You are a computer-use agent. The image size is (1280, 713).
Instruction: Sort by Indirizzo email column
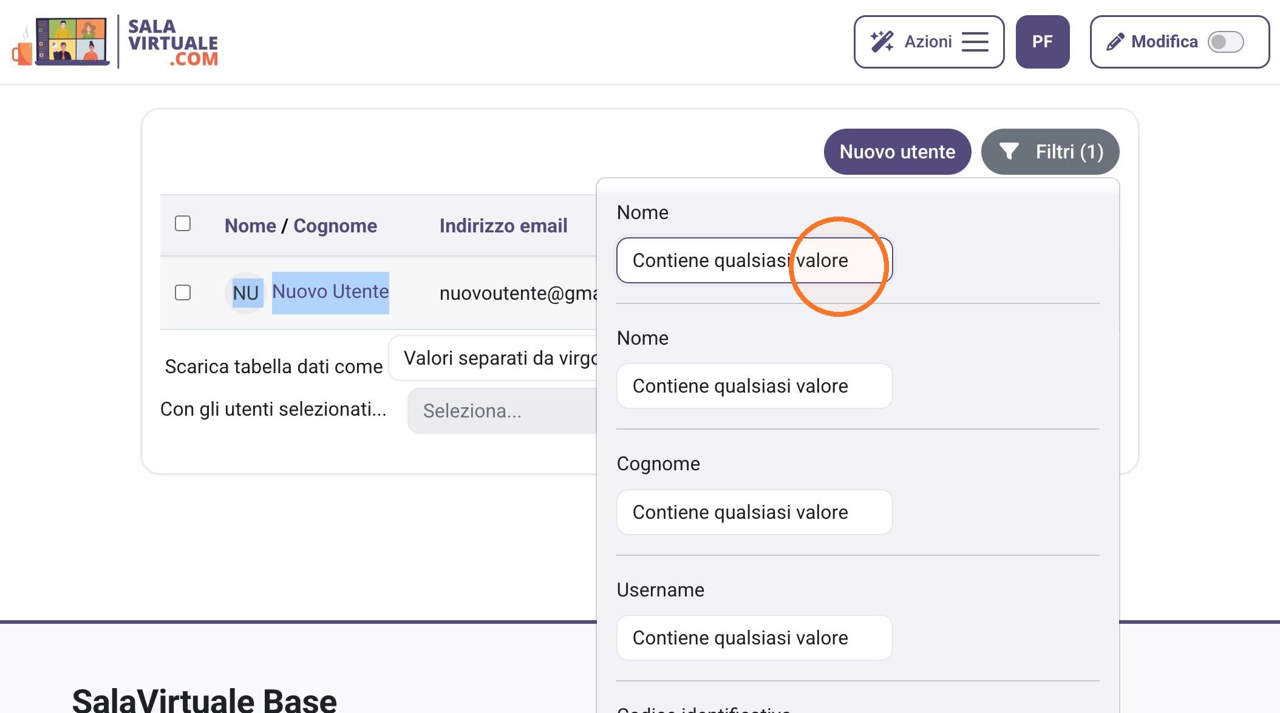coord(503,226)
